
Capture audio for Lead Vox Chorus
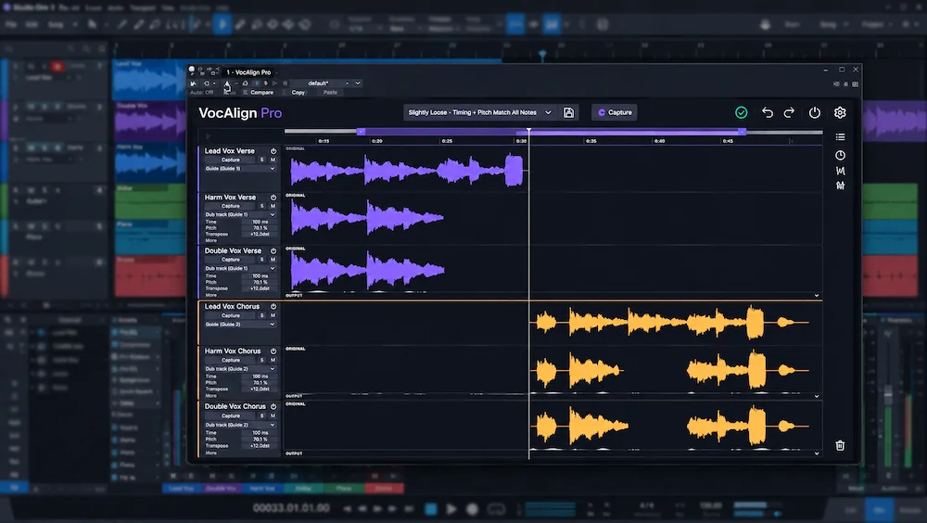[231, 315]
